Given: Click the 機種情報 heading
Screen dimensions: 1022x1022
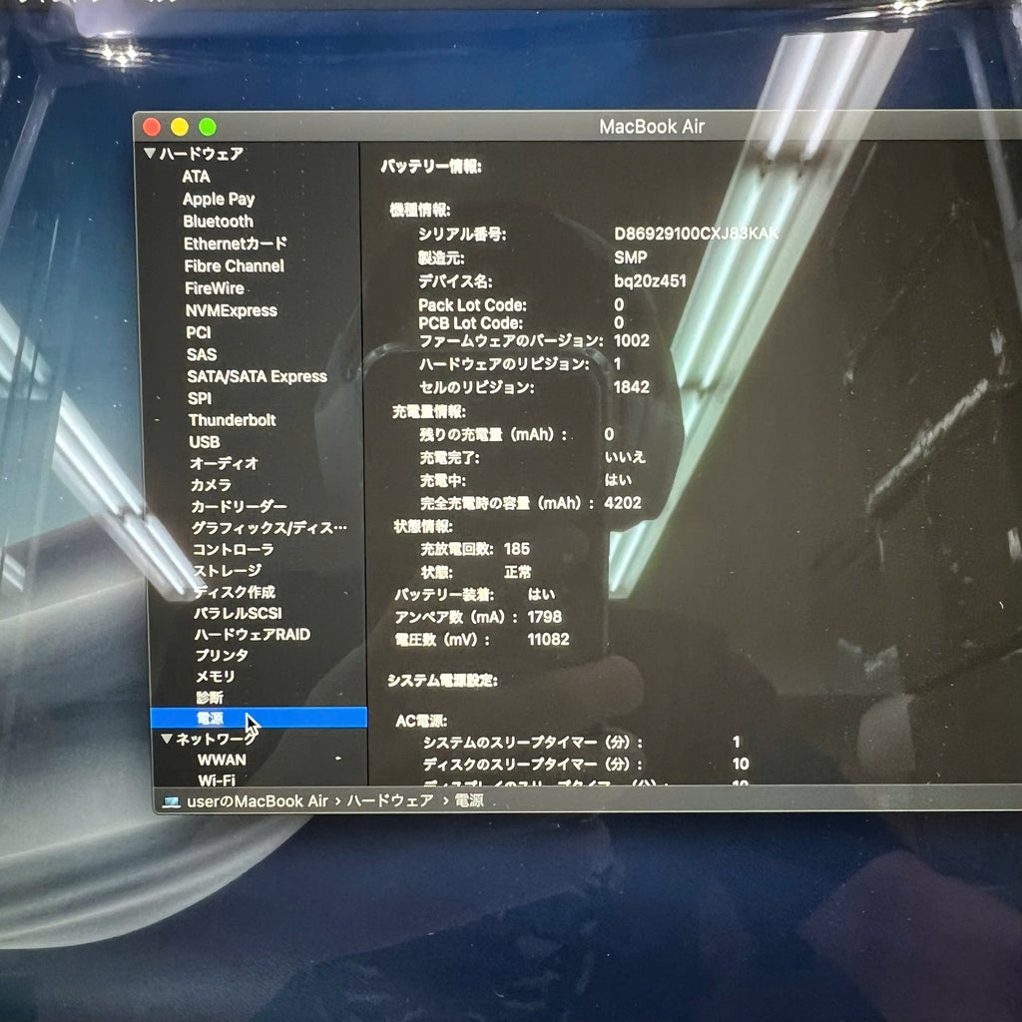Looking at the screenshot, I should [x=420, y=210].
